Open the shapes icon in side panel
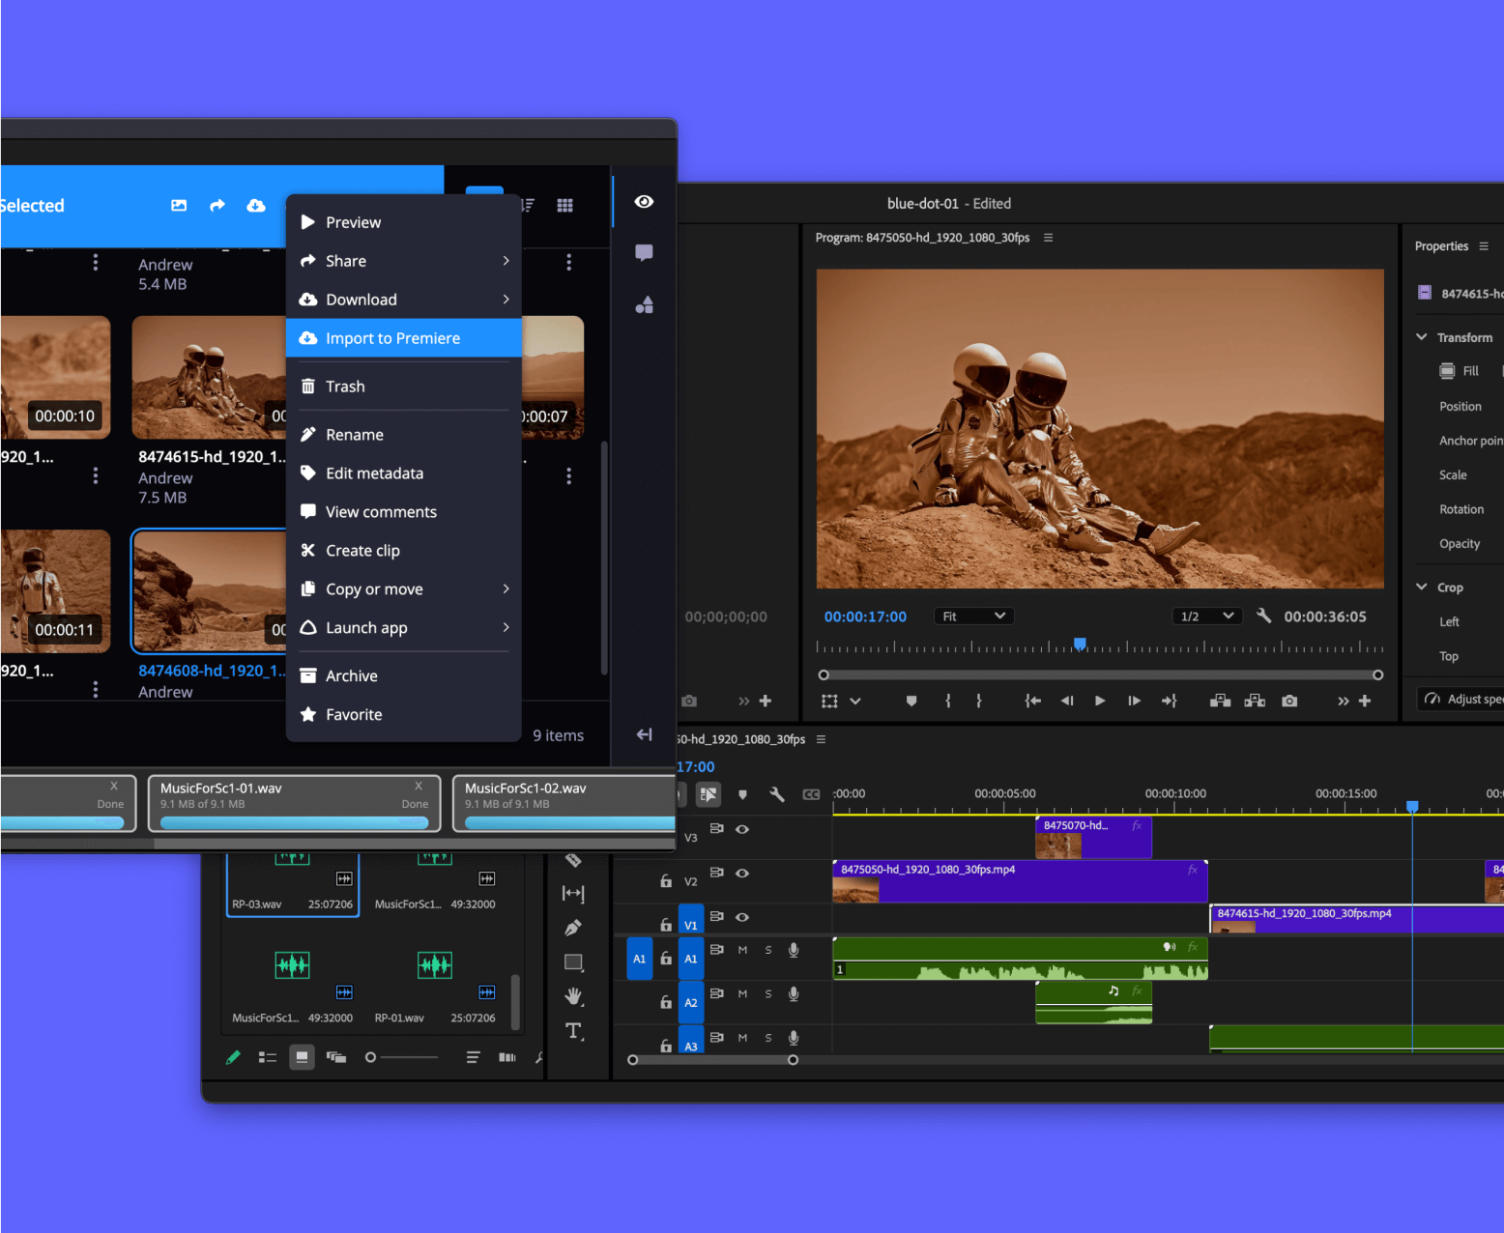 (644, 305)
